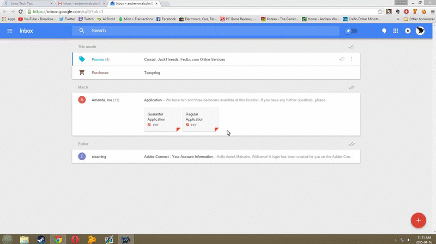This screenshot has height=244, width=436.
Task: Sweep all March items done
Action: pos(352,87)
